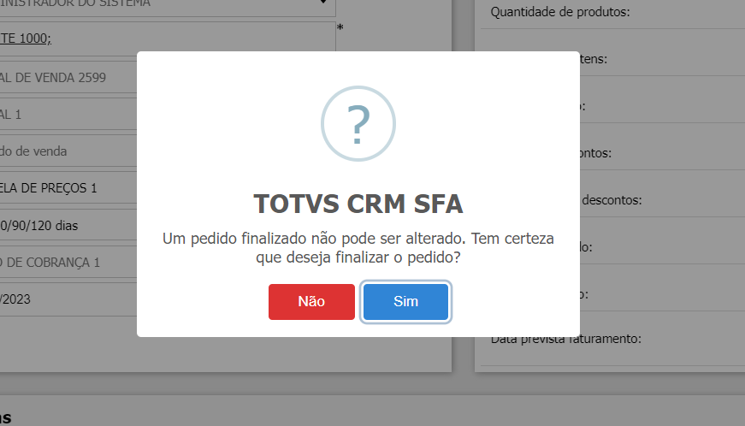Click the dialog confirmation message text

[x=358, y=247]
